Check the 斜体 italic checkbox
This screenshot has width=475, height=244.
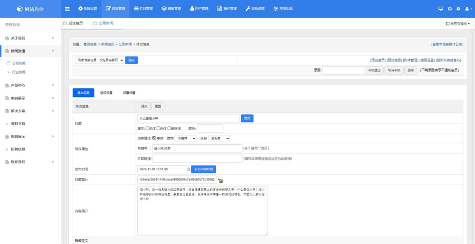click(x=158, y=128)
